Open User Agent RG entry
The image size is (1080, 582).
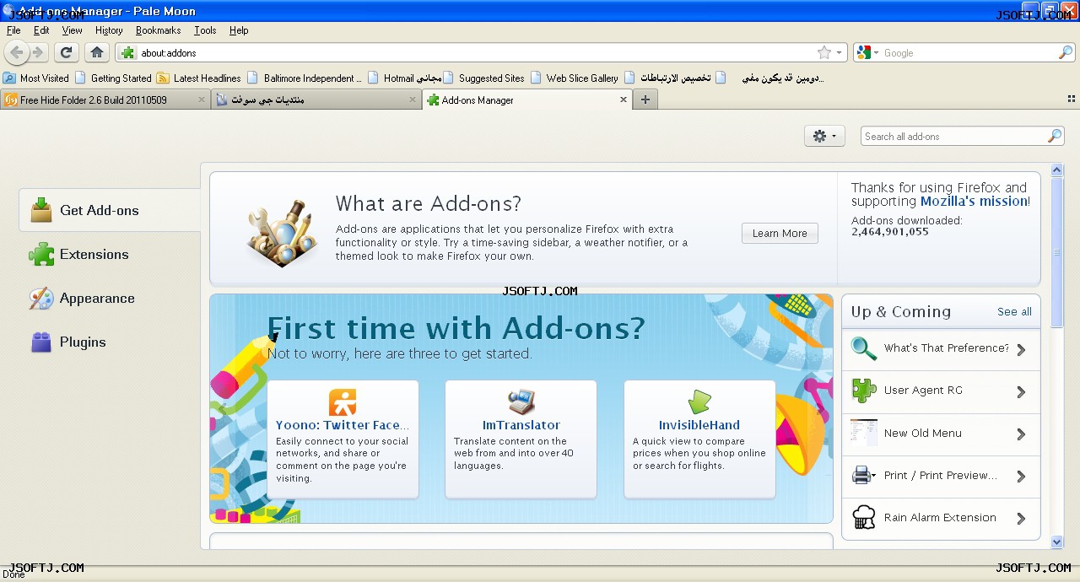coord(941,391)
